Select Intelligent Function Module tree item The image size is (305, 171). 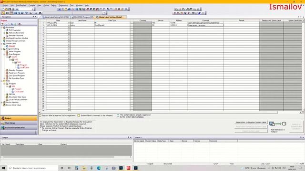(17, 38)
